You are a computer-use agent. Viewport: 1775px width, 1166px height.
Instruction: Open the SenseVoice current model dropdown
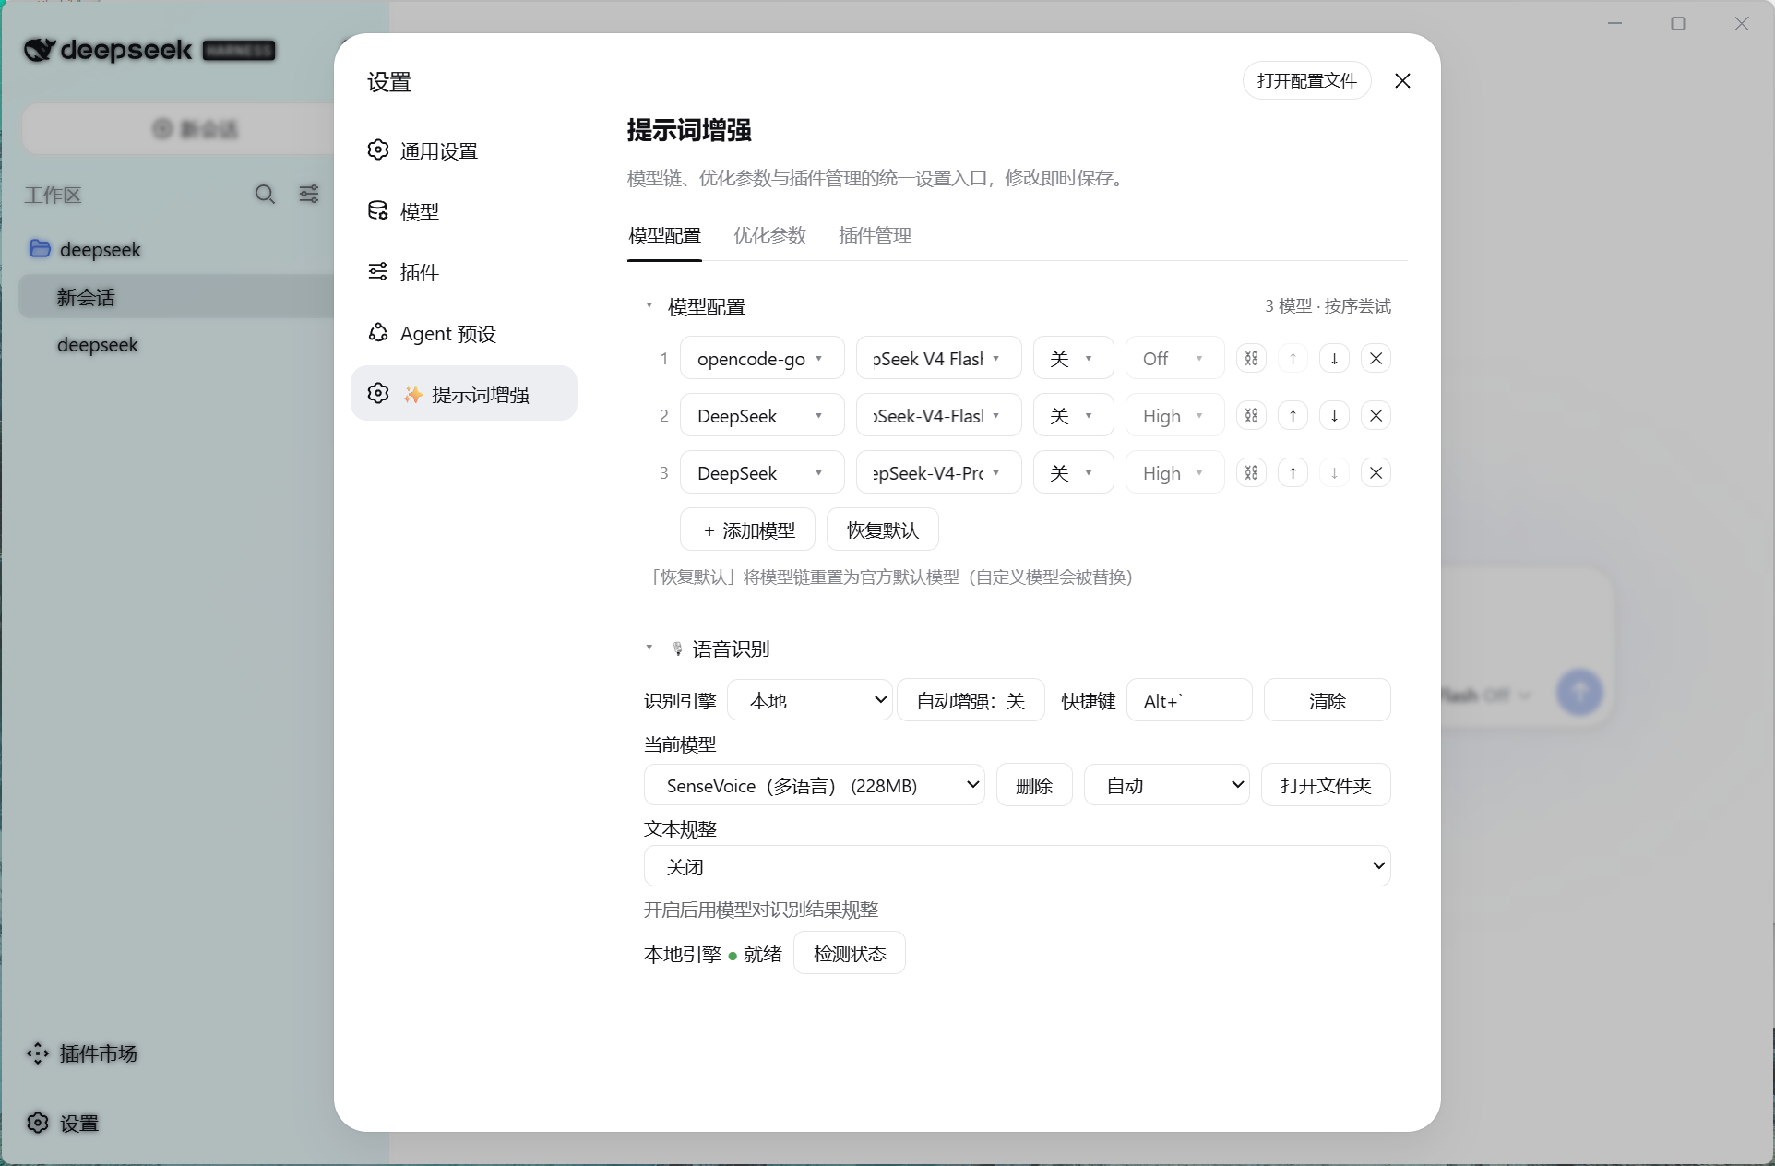[814, 785]
